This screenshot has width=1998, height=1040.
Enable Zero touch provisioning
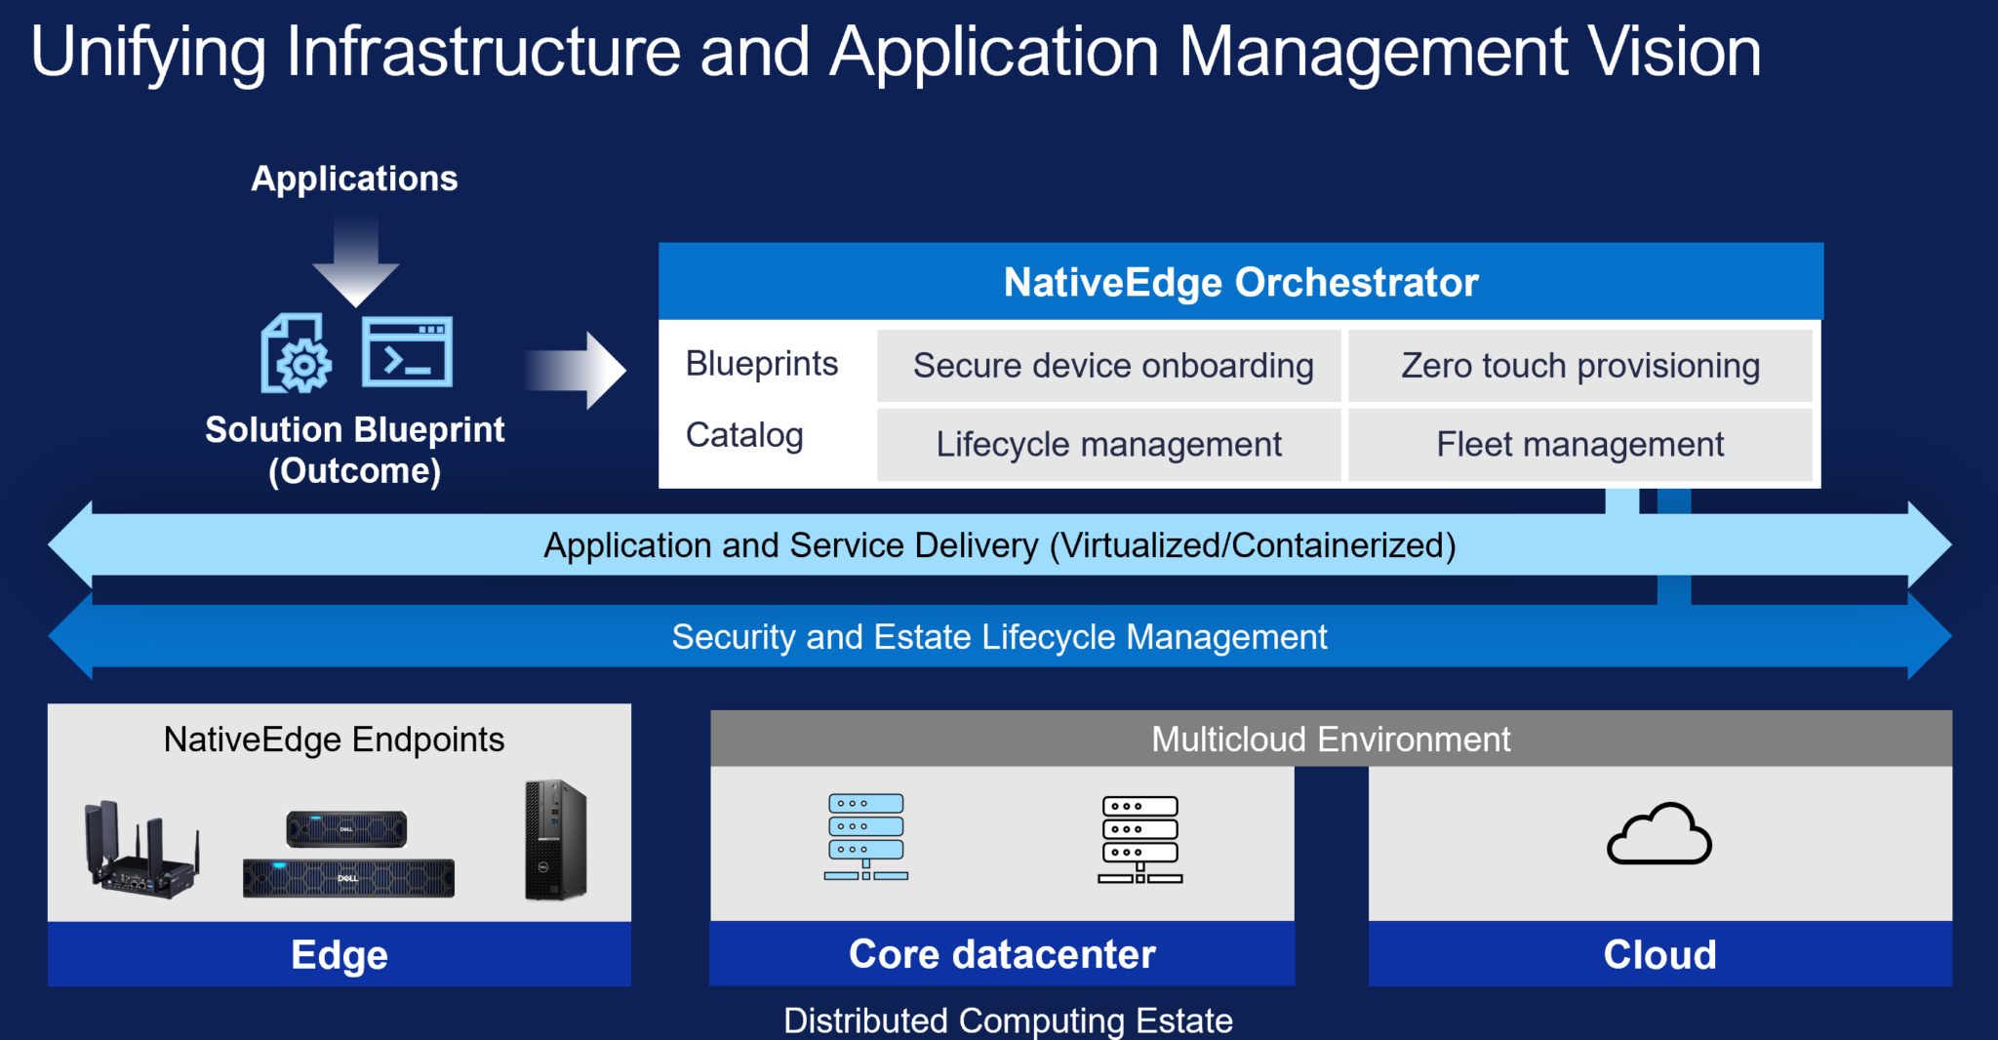click(1580, 366)
